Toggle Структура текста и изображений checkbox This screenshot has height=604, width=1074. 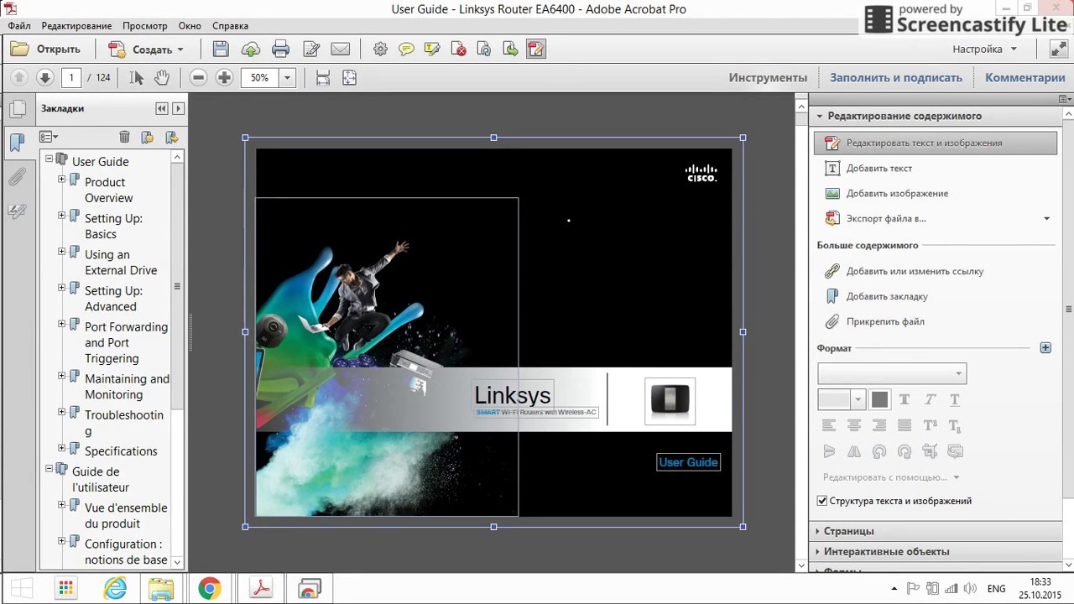(x=822, y=501)
